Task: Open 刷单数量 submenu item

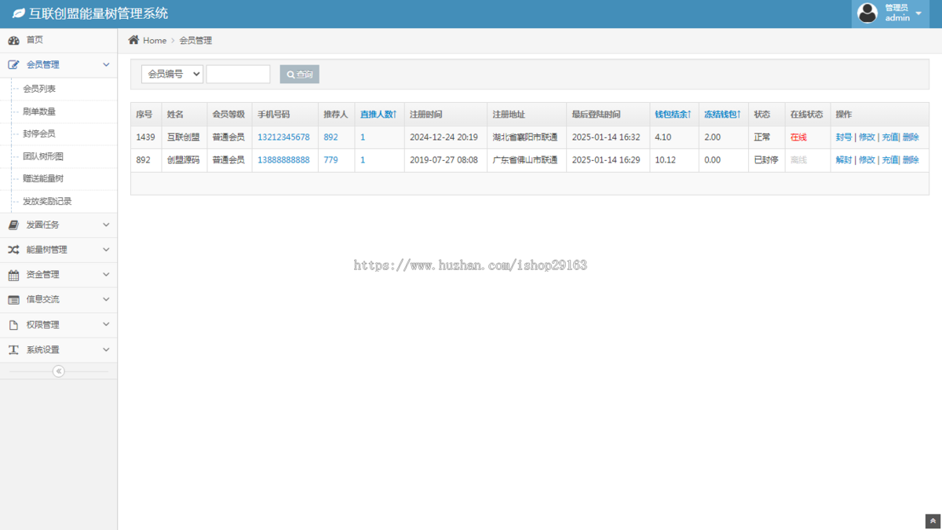Action: click(39, 111)
